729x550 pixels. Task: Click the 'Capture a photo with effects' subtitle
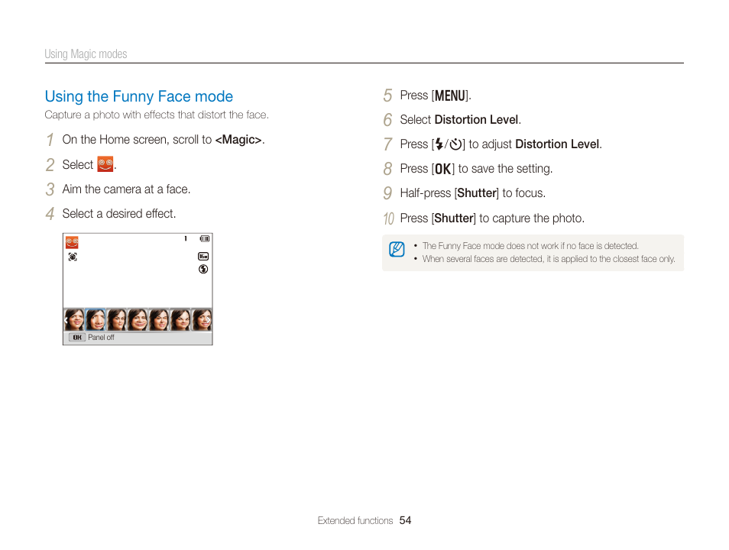pyautogui.click(x=157, y=115)
